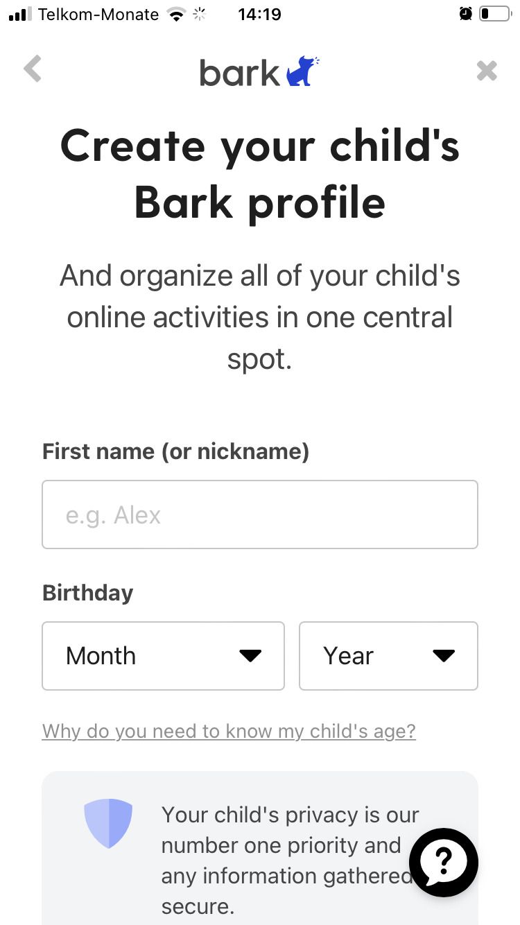The height and width of the screenshot is (925, 520).
Task: Tap the blue privacy shield icon
Action: [108, 823]
